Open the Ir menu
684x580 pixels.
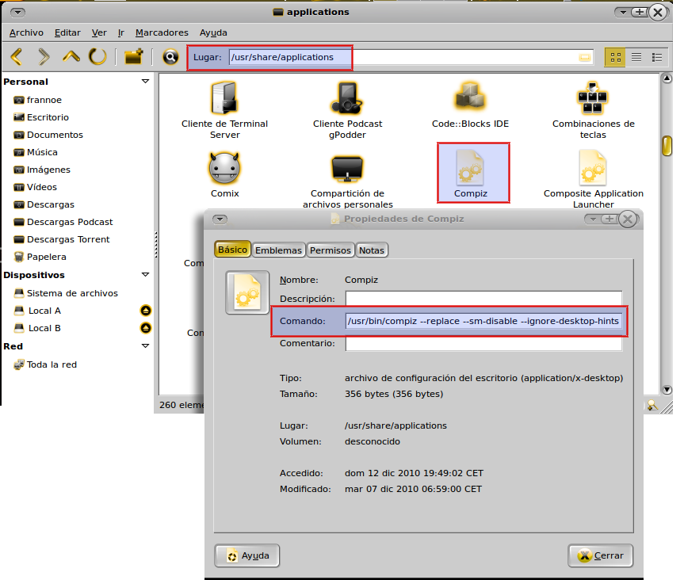120,32
